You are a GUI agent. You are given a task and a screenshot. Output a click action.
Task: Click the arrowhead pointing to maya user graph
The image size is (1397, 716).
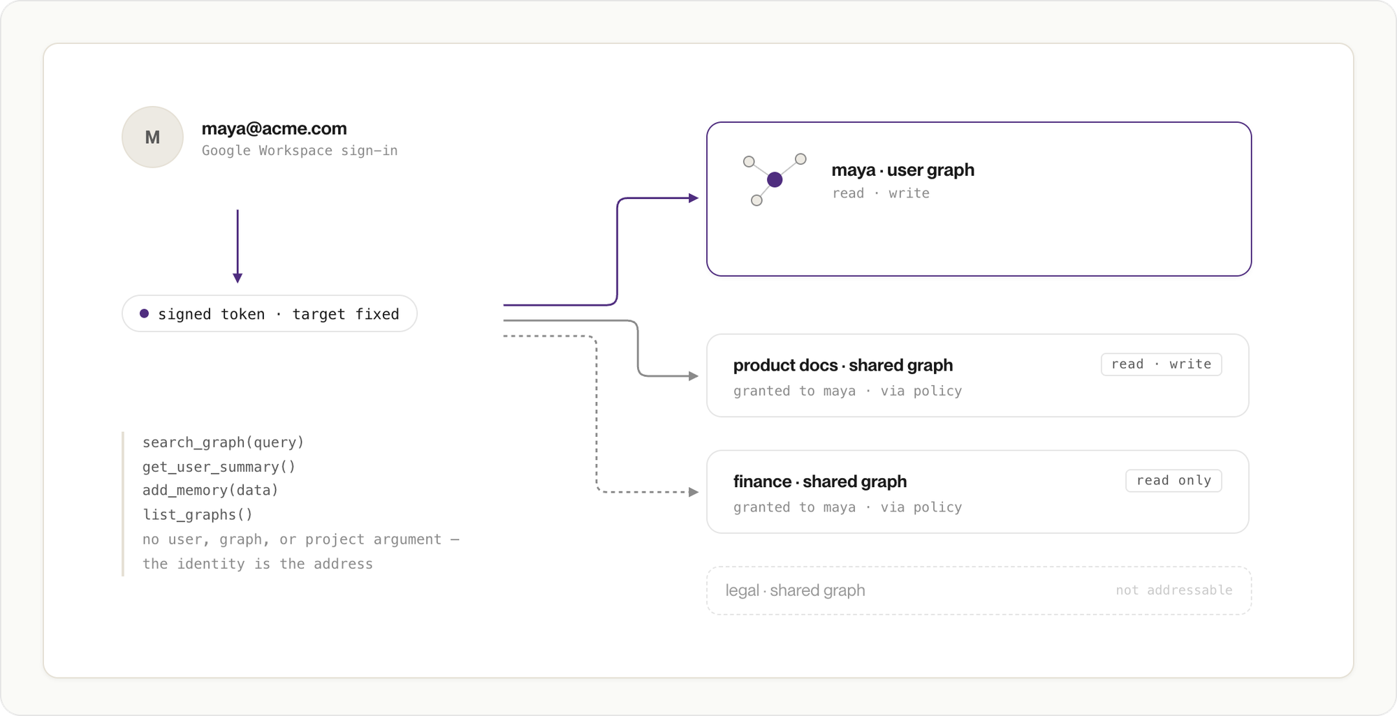[693, 198]
